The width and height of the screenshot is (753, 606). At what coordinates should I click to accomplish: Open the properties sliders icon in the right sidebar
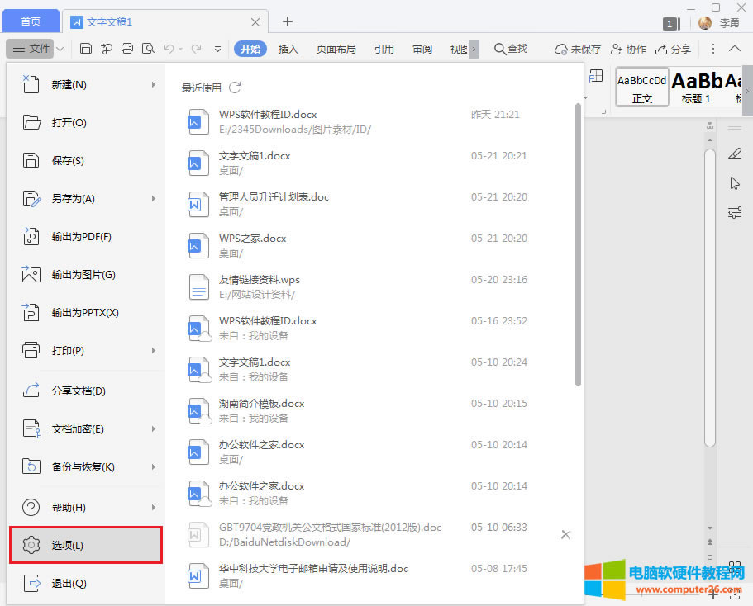(x=735, y=212)
